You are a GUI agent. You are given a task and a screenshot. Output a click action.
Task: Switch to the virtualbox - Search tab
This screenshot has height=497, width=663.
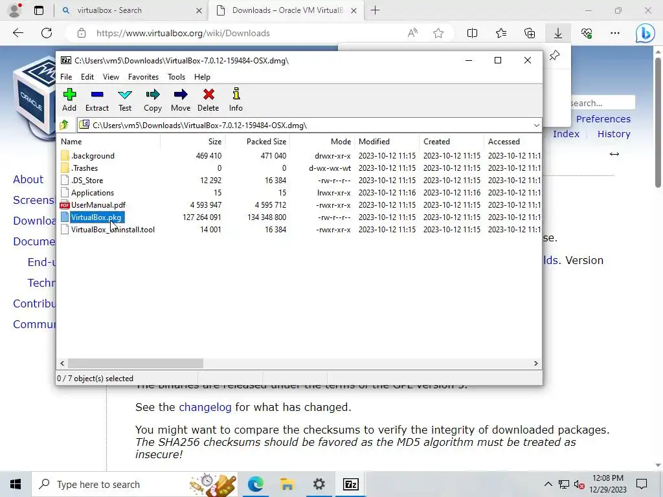pyautogui.click(x=131, y=10)
